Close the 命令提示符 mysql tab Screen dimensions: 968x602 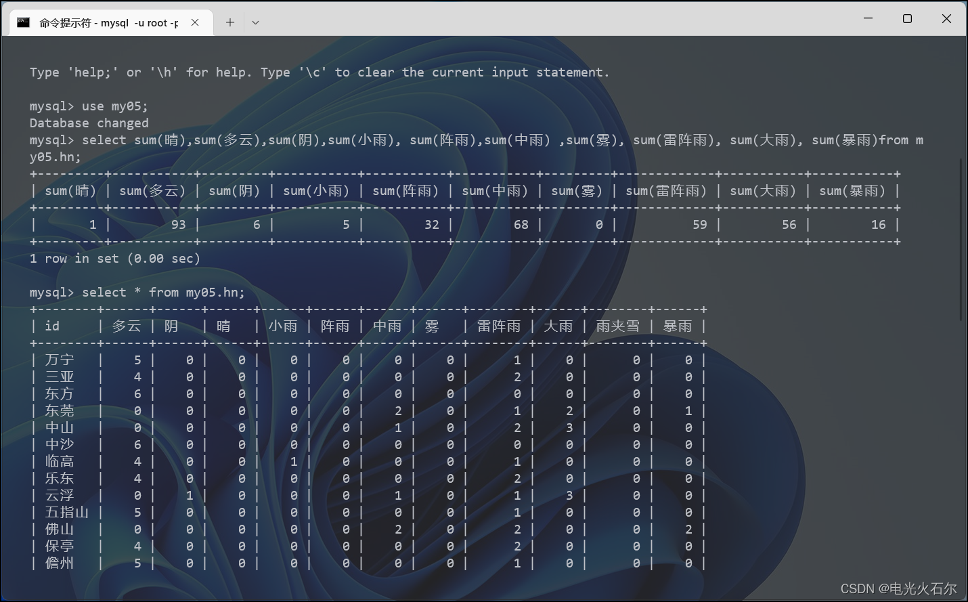point(195,22)
